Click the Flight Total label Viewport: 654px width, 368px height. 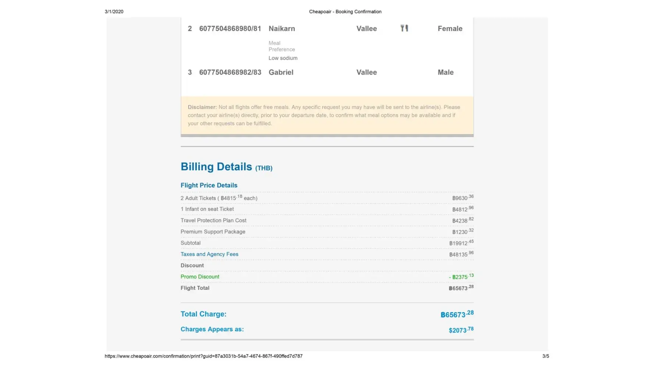click(195, 288)
